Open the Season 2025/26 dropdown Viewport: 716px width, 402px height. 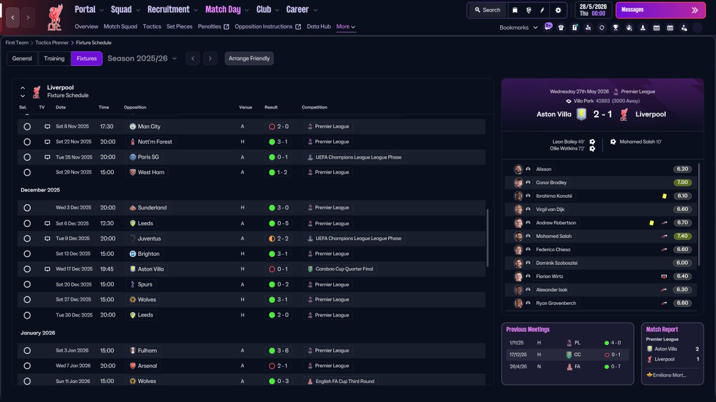(142, 59)
